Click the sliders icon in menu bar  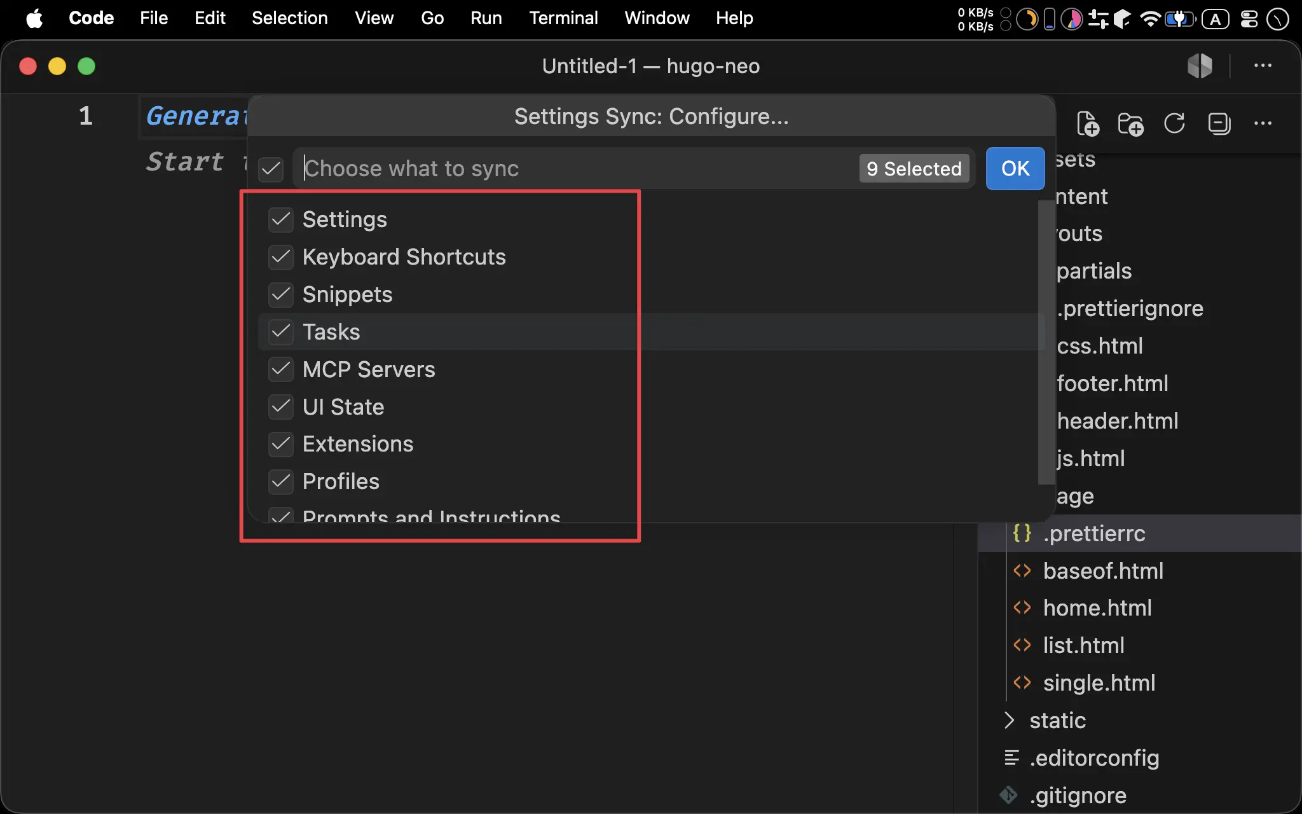tap(1098, 19)
